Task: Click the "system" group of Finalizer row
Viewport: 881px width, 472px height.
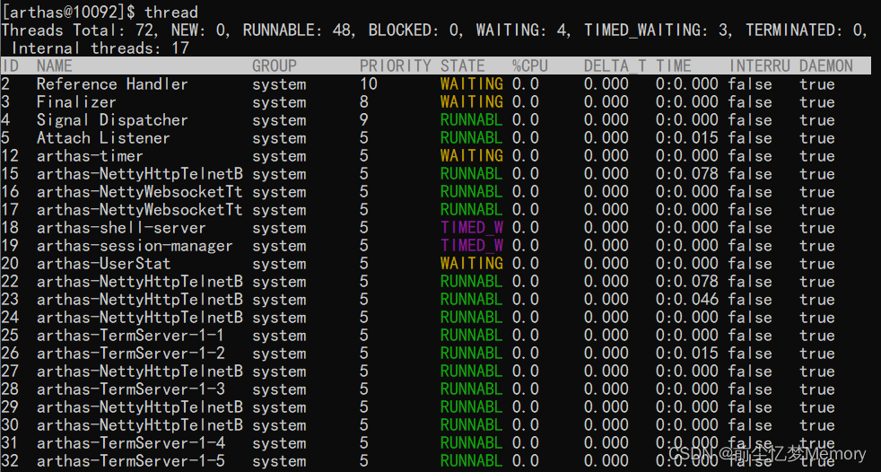Action: pyautogui.click(x=279, y=101)
